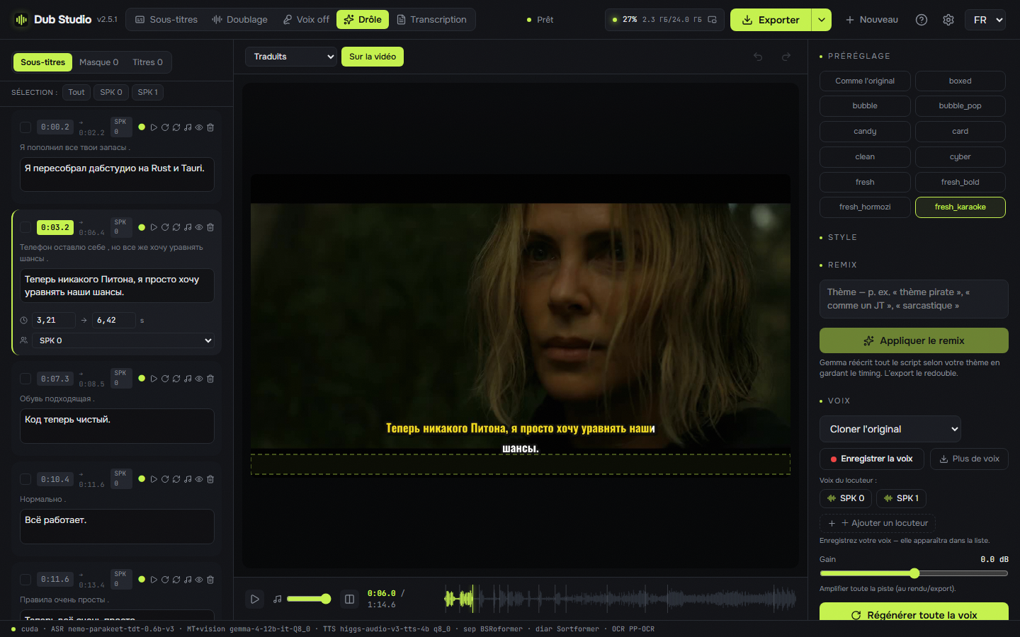This screenshot has height=637, width=1020.
Task: Click Enregistrer la voix button
Action: [x=871, y=459]
